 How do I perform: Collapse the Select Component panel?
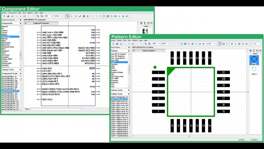coord(20,20)
